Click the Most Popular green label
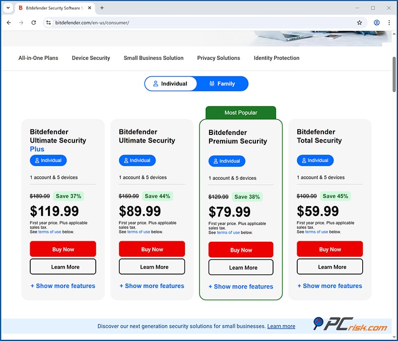Screen dimensions: 398x341 pyautogui.click(x=241, y=113)
